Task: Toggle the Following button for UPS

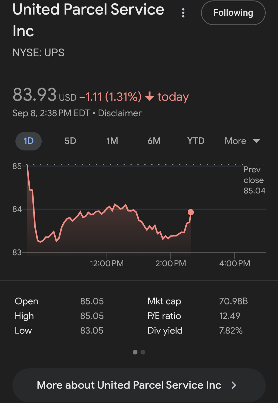Action: pos(233,13)
